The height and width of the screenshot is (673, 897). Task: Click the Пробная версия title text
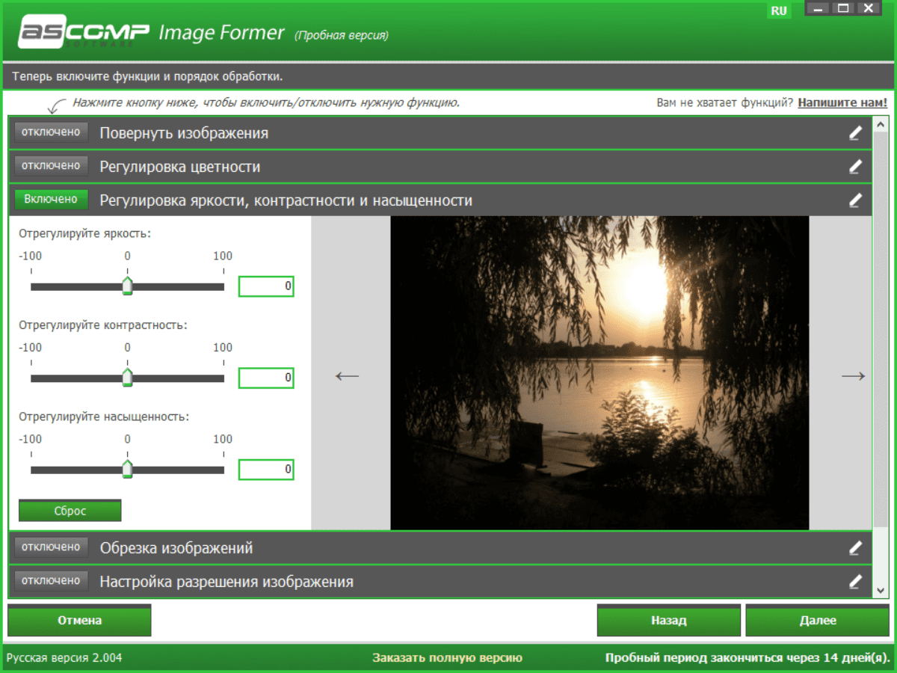coord(342,36)
